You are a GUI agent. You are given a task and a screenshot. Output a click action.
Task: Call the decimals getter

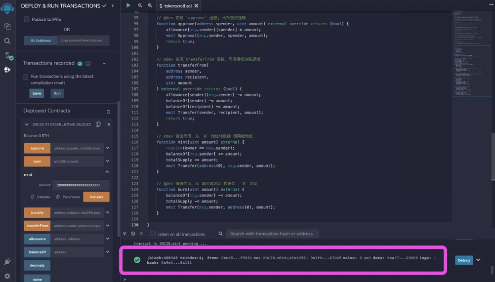(x=37, y=265)
